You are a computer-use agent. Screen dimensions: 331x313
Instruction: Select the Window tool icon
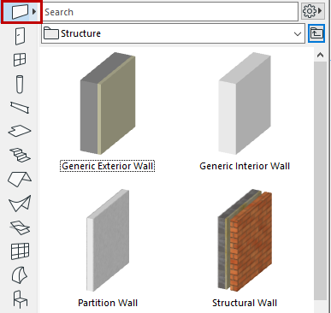coord(20,60)
